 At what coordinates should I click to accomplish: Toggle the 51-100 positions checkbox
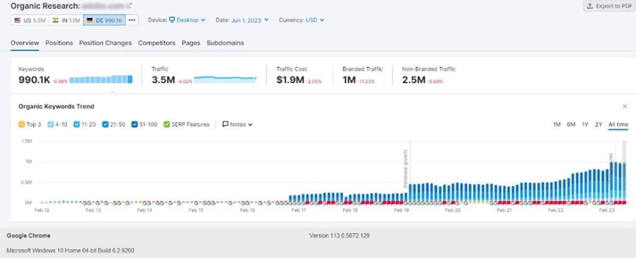(135, 124)
